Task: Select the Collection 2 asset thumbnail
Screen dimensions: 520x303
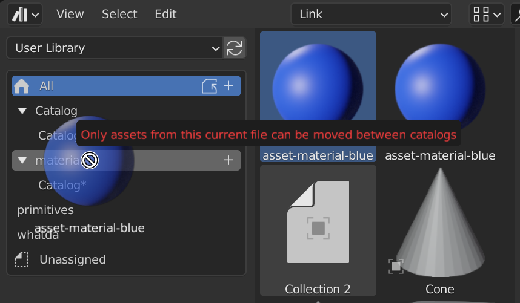Action: click(x=318, y=230)
